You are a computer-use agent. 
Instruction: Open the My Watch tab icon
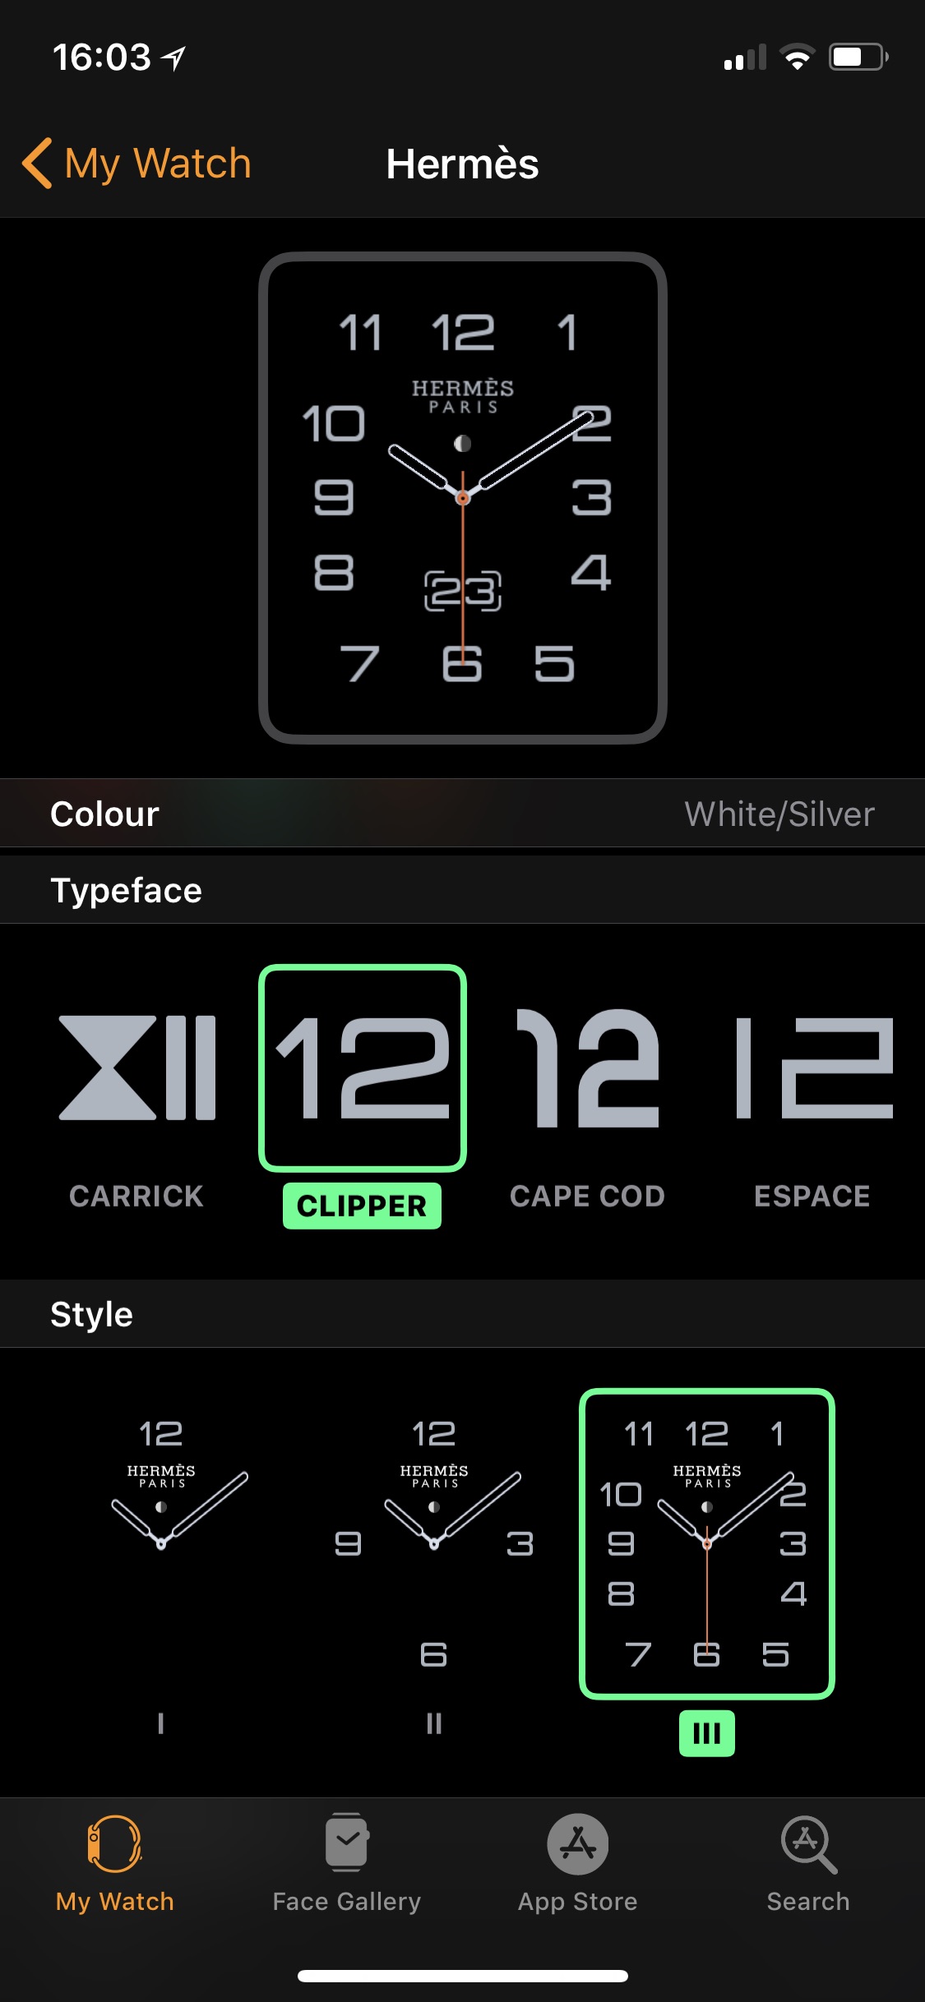pos(114,1843)
